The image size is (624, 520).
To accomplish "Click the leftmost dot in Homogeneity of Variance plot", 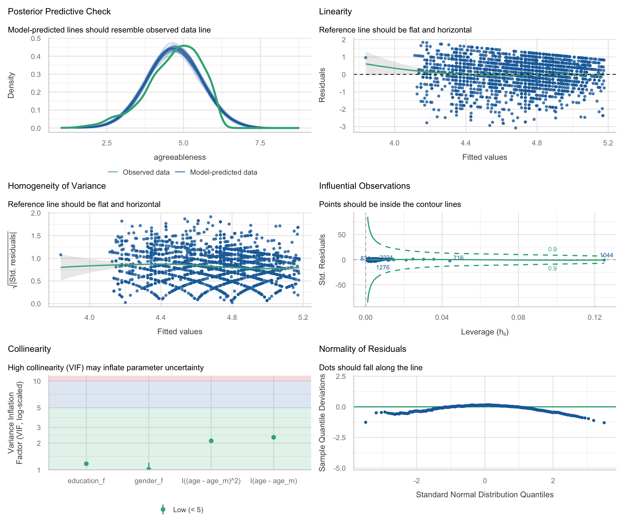I will [61, 255].
